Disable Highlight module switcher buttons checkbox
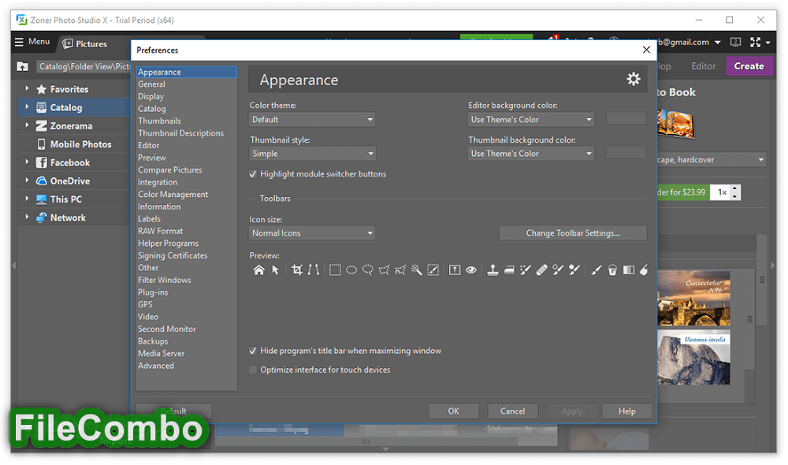The height and width of the screenshot is (465, 788). click(x=253, y=174)
